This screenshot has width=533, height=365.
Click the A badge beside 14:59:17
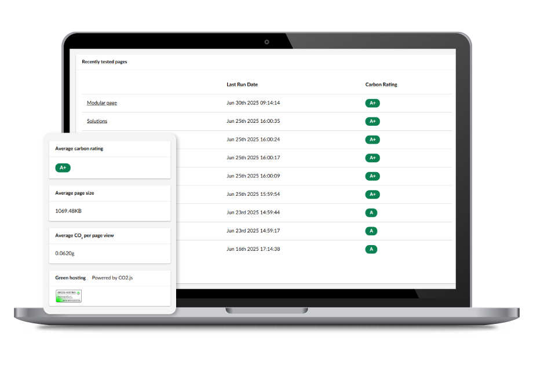click(371, 231)
